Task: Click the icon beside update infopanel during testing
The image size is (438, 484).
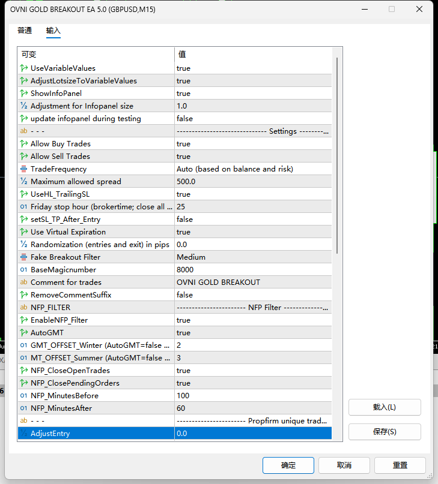Action: pyautogui.click(x=24, y=119)
